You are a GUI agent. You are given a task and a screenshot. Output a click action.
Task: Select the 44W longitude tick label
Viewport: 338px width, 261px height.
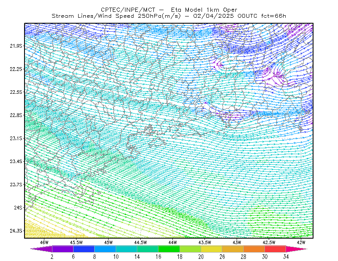pyautogui.click(x=173, y=242)
